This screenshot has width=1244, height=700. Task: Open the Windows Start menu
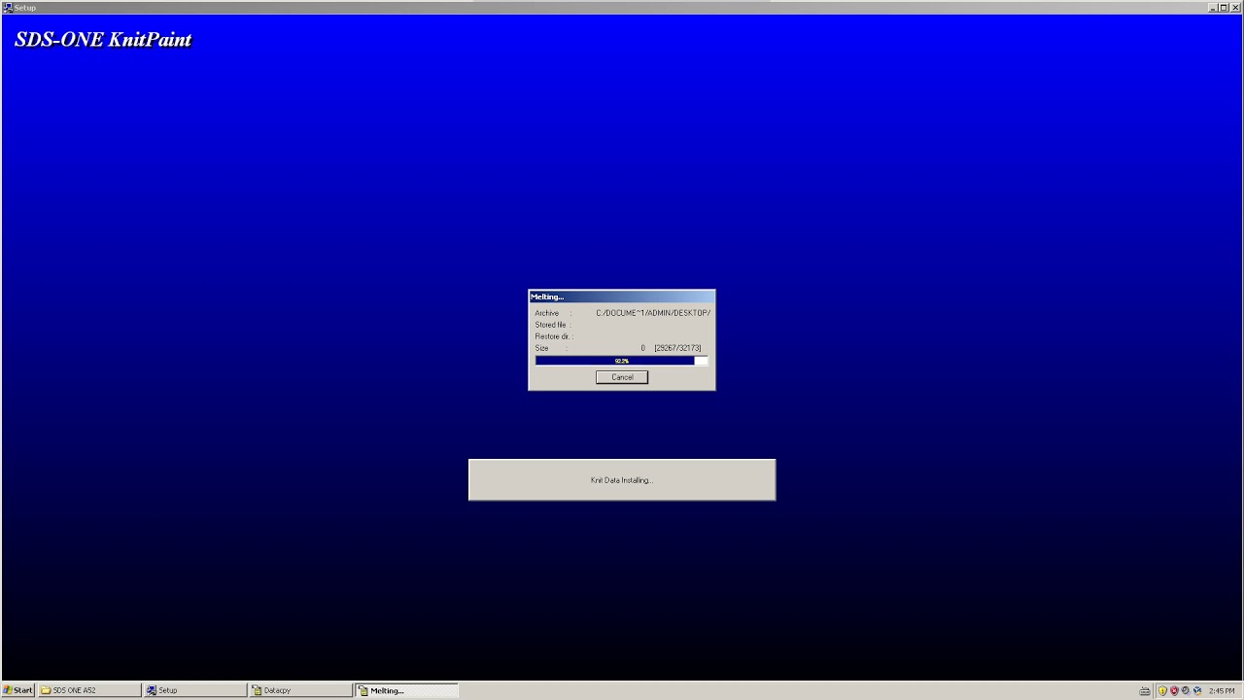pyautogui.click(x=18, y=690)
